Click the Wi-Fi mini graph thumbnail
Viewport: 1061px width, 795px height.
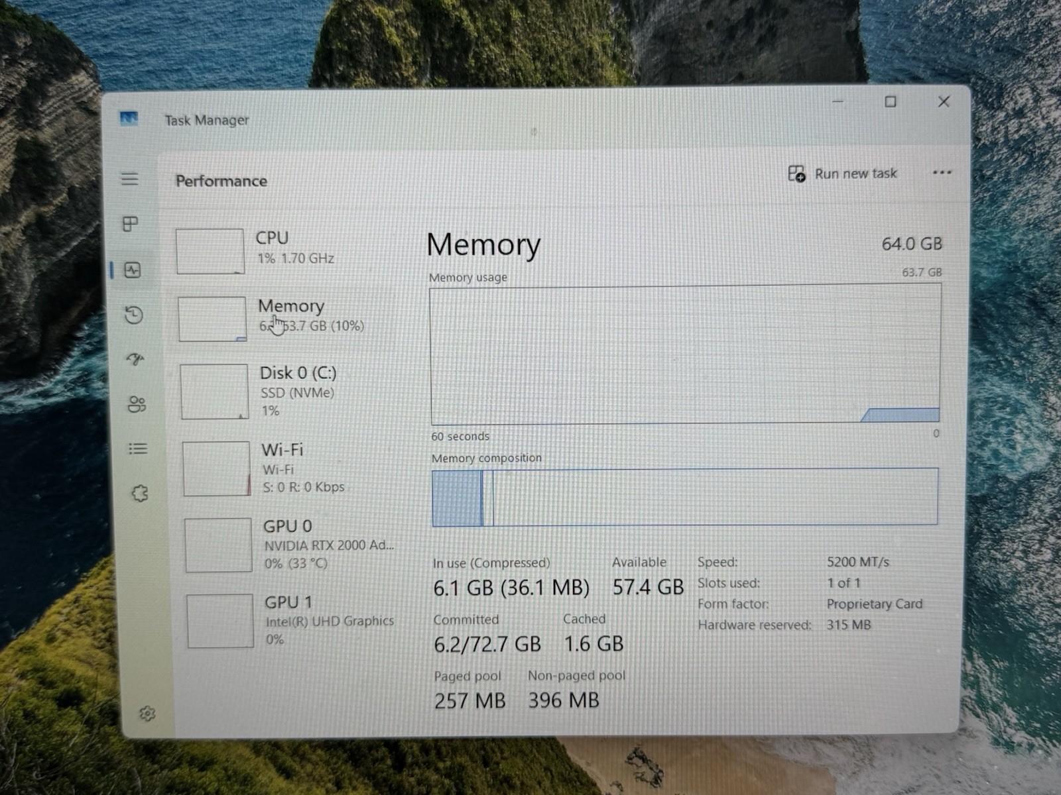coord(216,468)
